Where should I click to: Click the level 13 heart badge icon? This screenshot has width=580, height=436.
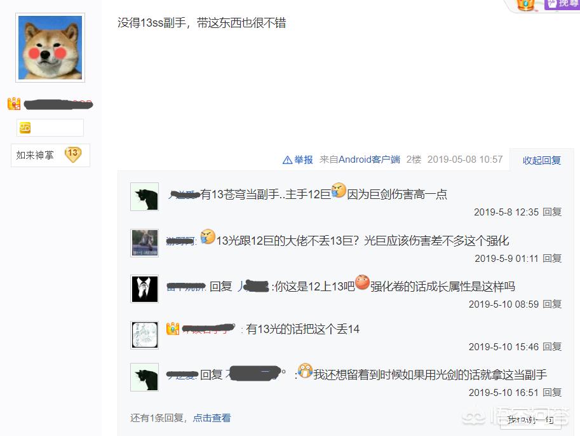pyautogui.click(x=73, y=154)
